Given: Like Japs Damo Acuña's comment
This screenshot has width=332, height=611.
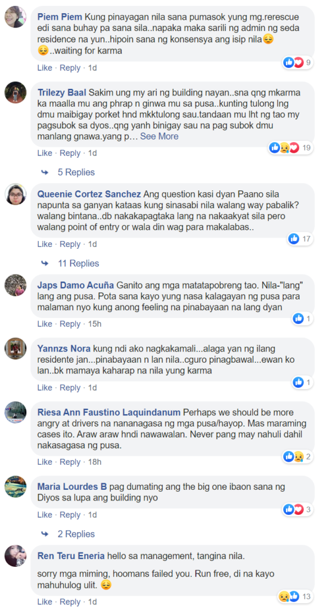Looking at the screenshot, I should [x=45, y=324].
